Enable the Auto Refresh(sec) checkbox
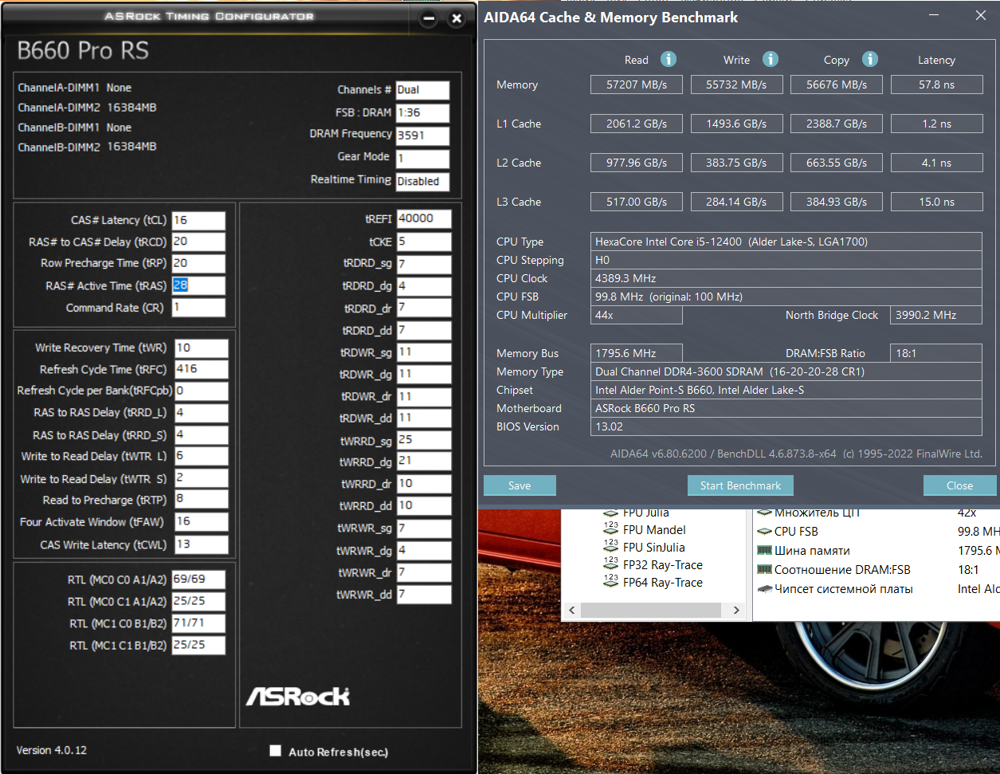 coord(276,751)
